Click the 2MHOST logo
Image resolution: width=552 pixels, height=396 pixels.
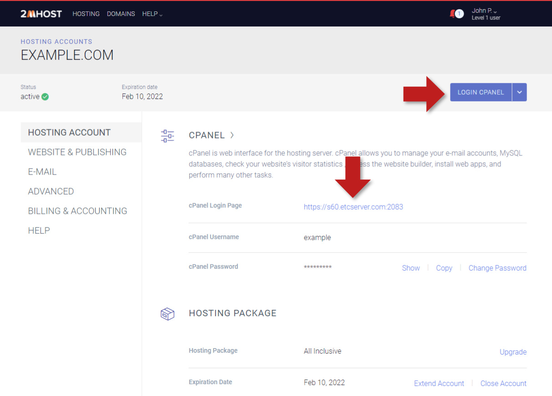tap(41, 14)
